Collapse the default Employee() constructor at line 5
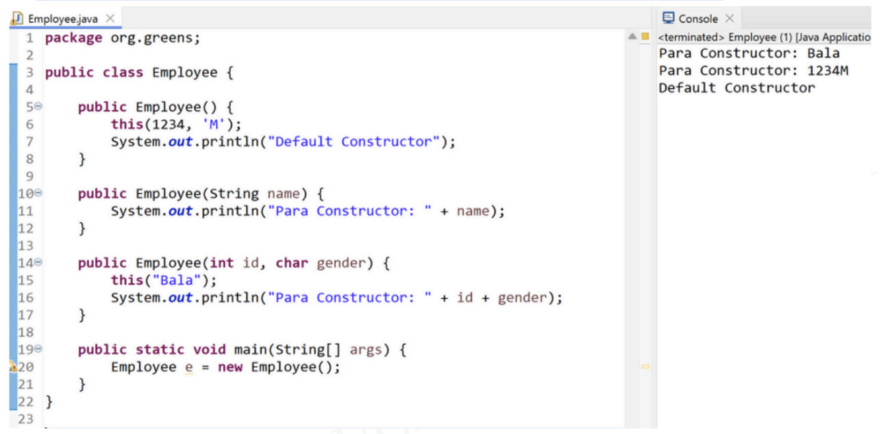The height and width of the screenshot is (434, 896). 38,107
